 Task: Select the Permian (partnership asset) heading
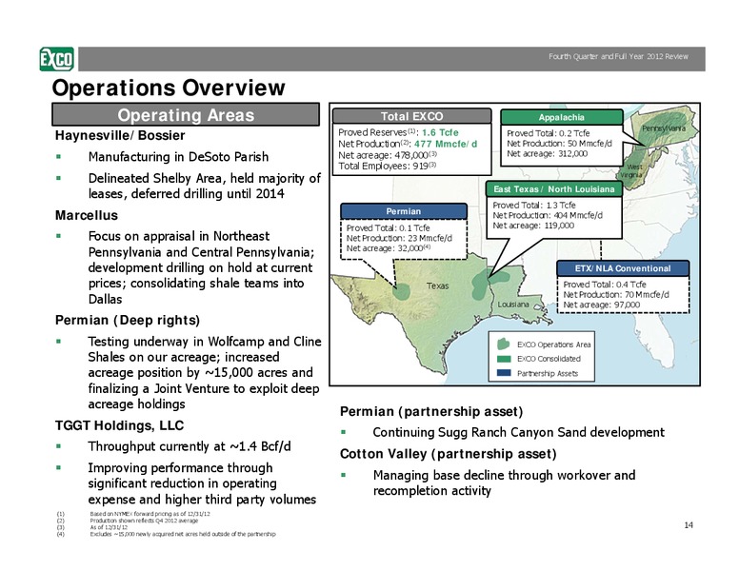pyautogui.click(x=431, y=412)
